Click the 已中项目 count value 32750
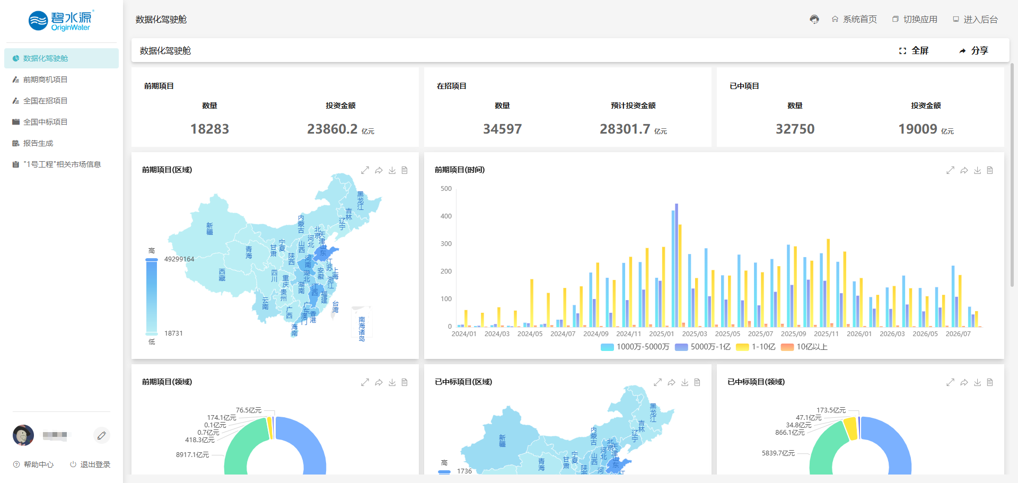The height and width of the screenshot is (483, 1018). point(795,129)
